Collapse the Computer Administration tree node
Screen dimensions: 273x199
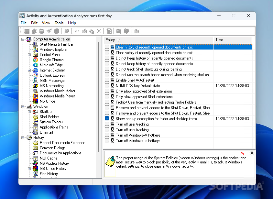tap(23, 39)
